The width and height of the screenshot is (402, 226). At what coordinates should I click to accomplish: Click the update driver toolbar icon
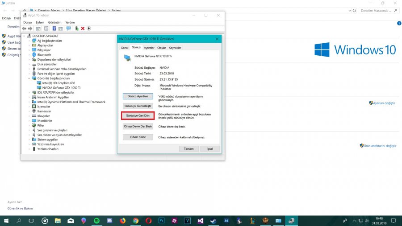click(77, 29)
